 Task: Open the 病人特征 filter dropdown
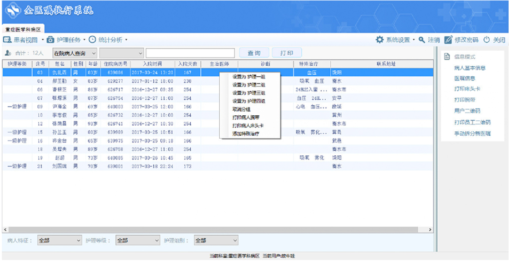(59, 241)
